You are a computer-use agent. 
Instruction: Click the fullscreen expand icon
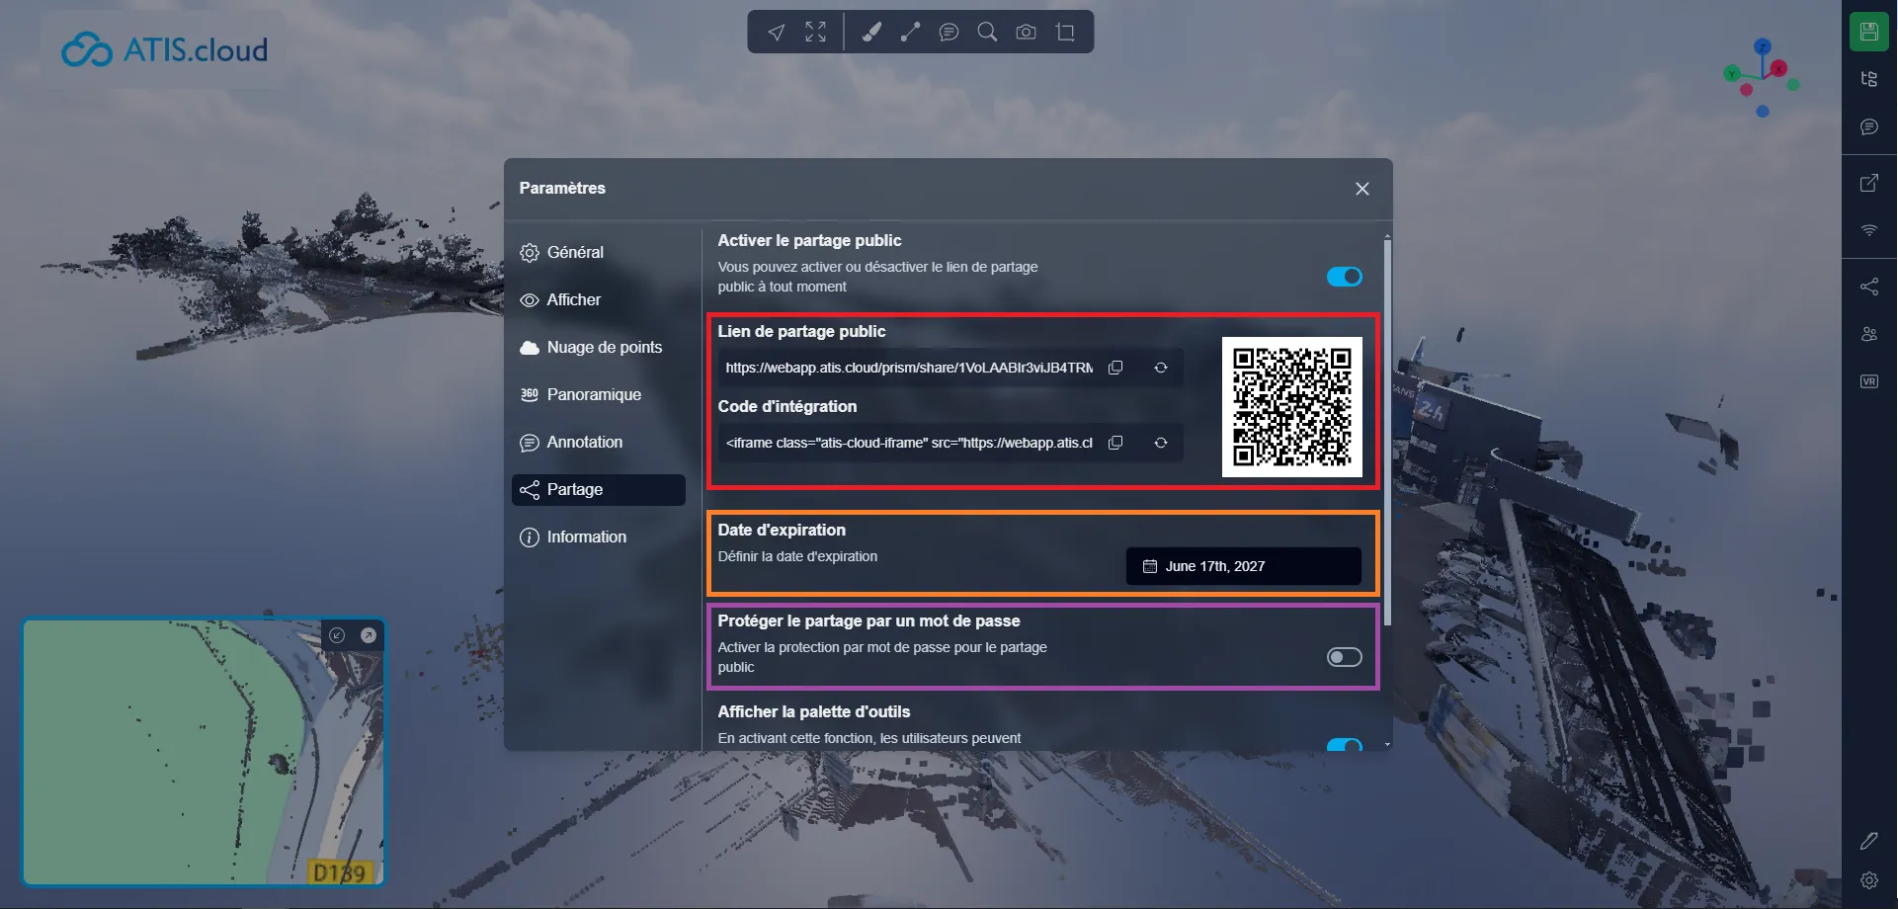(x=815, y=33)
